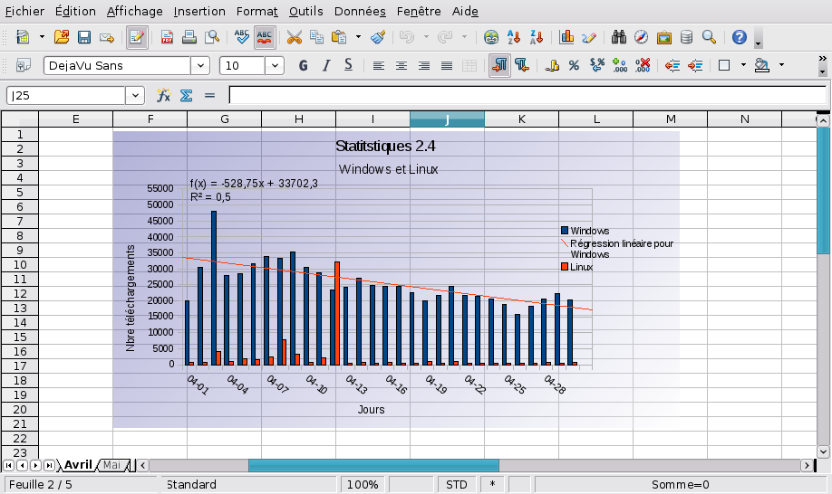Open Page Preview icon
The width and height of the screenshot is (832, 494).
click(x=212, y=37)
